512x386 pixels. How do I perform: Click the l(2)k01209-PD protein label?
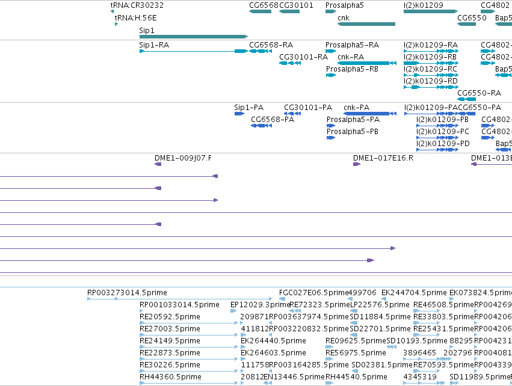pos(443,144)
